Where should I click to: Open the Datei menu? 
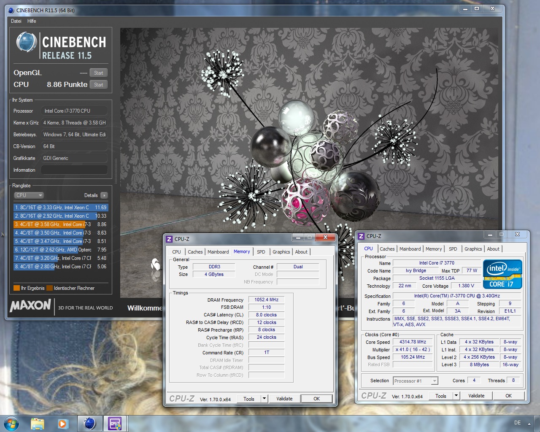tap(16, 21)
